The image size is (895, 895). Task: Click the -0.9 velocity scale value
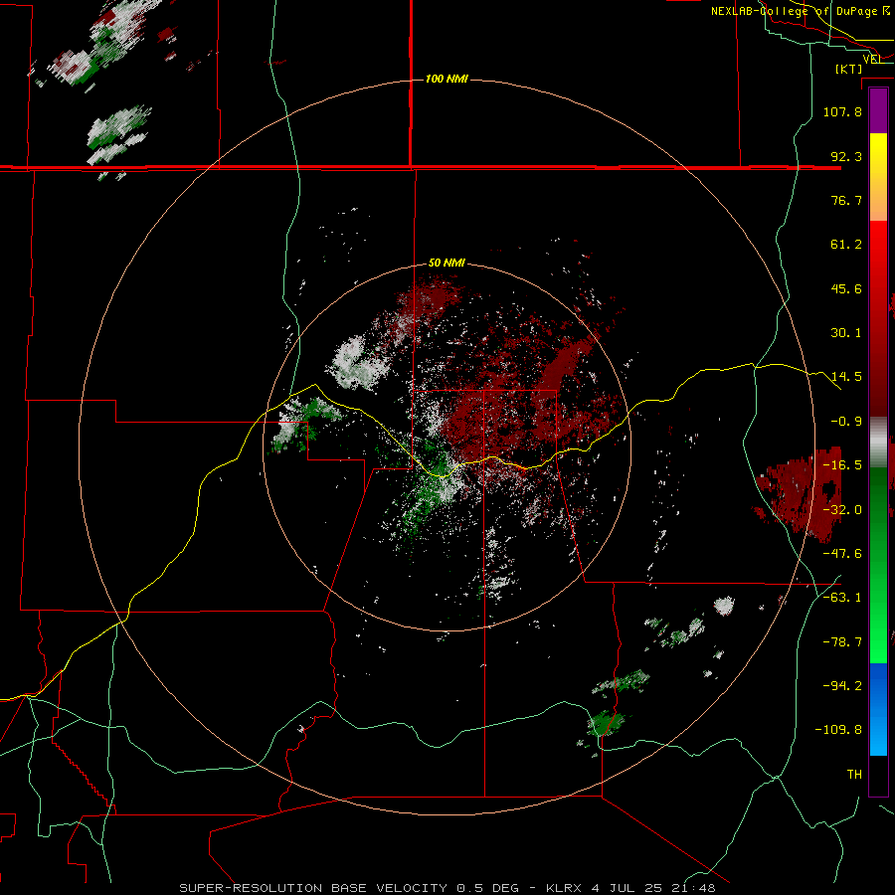846,422
